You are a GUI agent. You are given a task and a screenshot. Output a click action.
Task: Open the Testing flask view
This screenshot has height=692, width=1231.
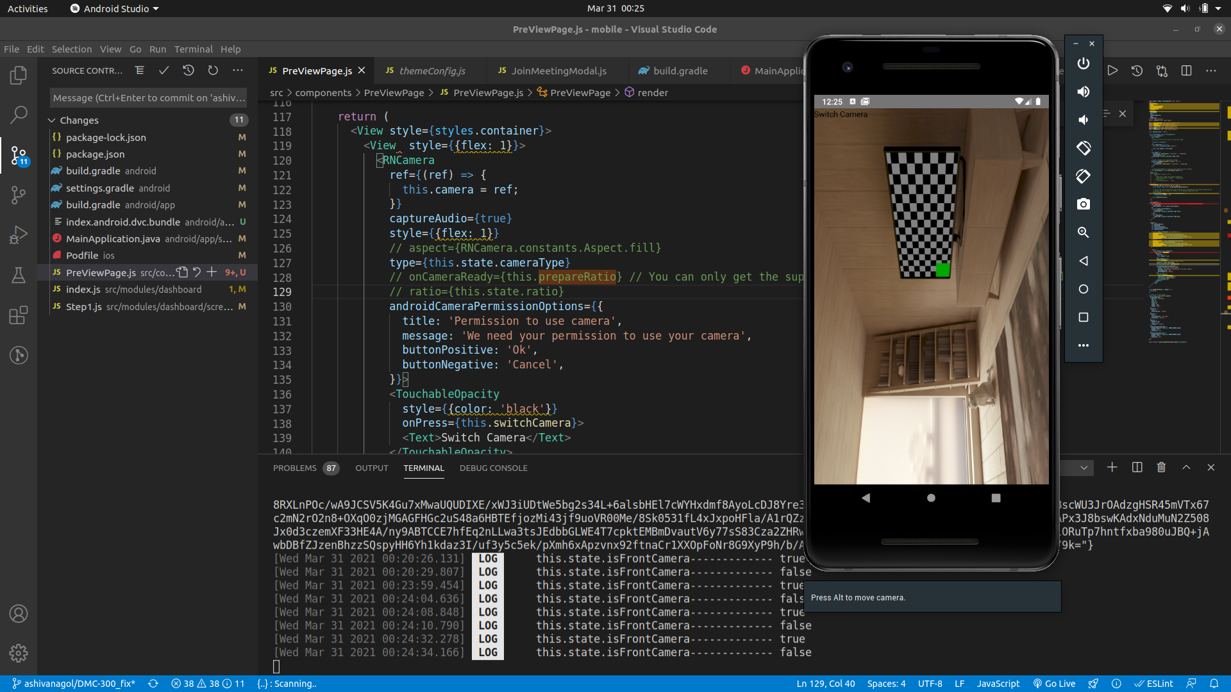[19, 275]
